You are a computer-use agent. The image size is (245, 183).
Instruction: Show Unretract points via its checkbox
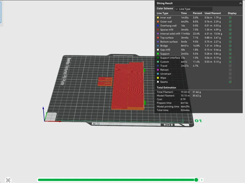coord(230,74)
